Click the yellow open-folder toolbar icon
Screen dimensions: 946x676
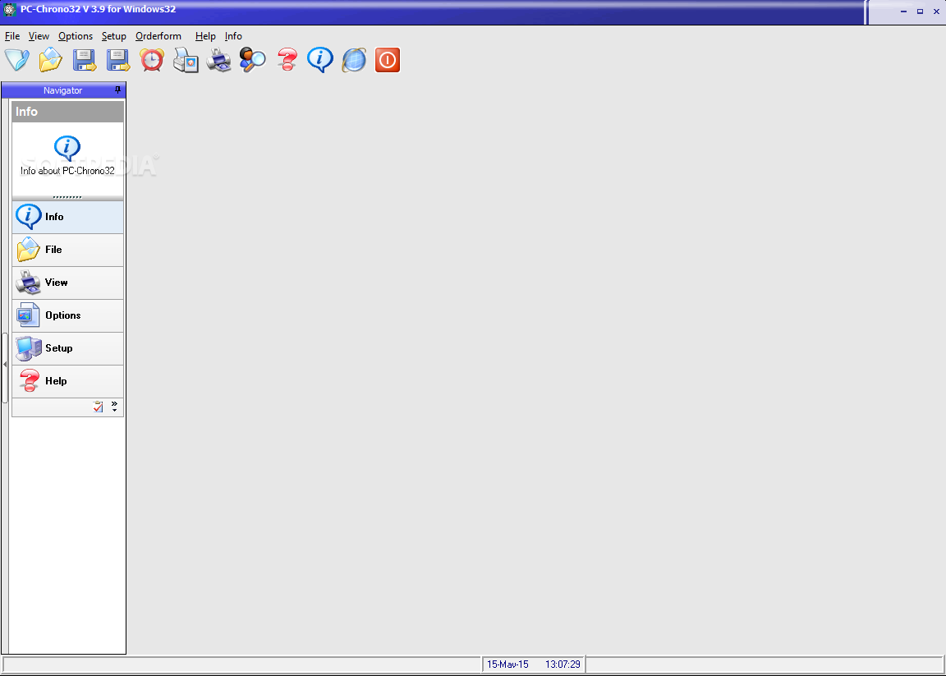(51, 60)
